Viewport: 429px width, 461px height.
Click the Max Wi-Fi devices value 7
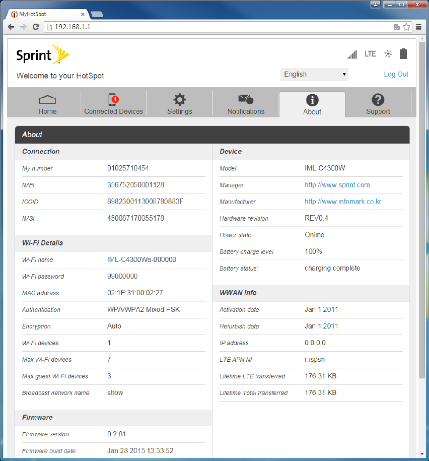(109, 360)
